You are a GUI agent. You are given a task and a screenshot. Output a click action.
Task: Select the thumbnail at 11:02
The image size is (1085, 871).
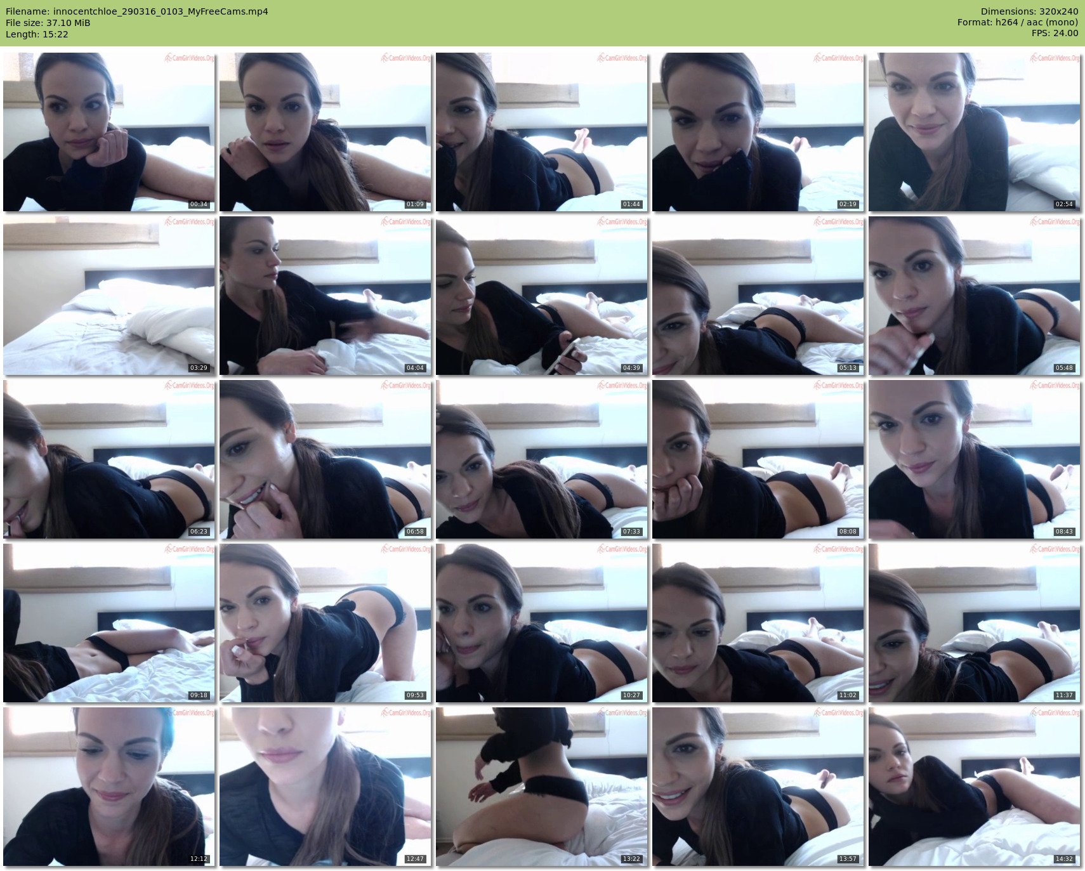point(758,623)
